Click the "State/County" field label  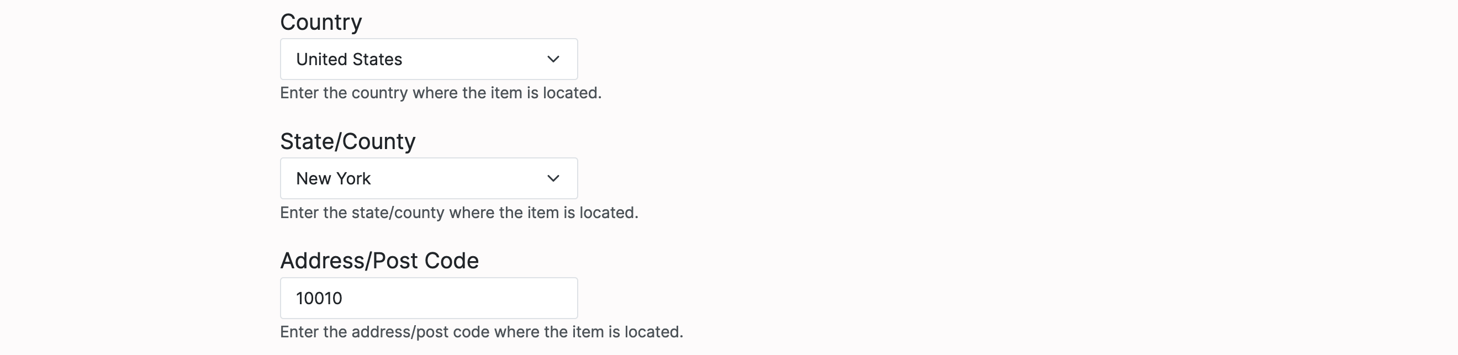(x=347, y=141)
